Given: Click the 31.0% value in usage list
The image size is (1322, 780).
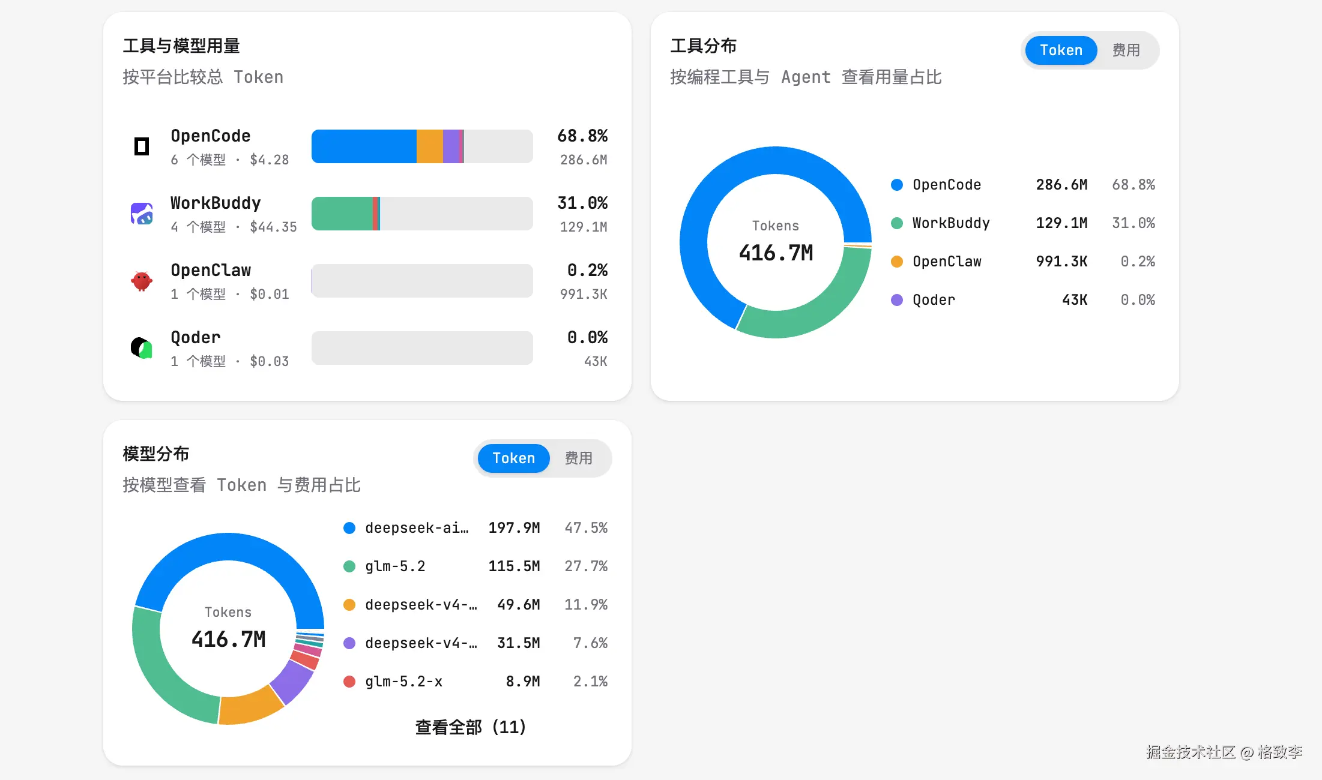Looking at the screenshot, I should [x=582, y=203].
